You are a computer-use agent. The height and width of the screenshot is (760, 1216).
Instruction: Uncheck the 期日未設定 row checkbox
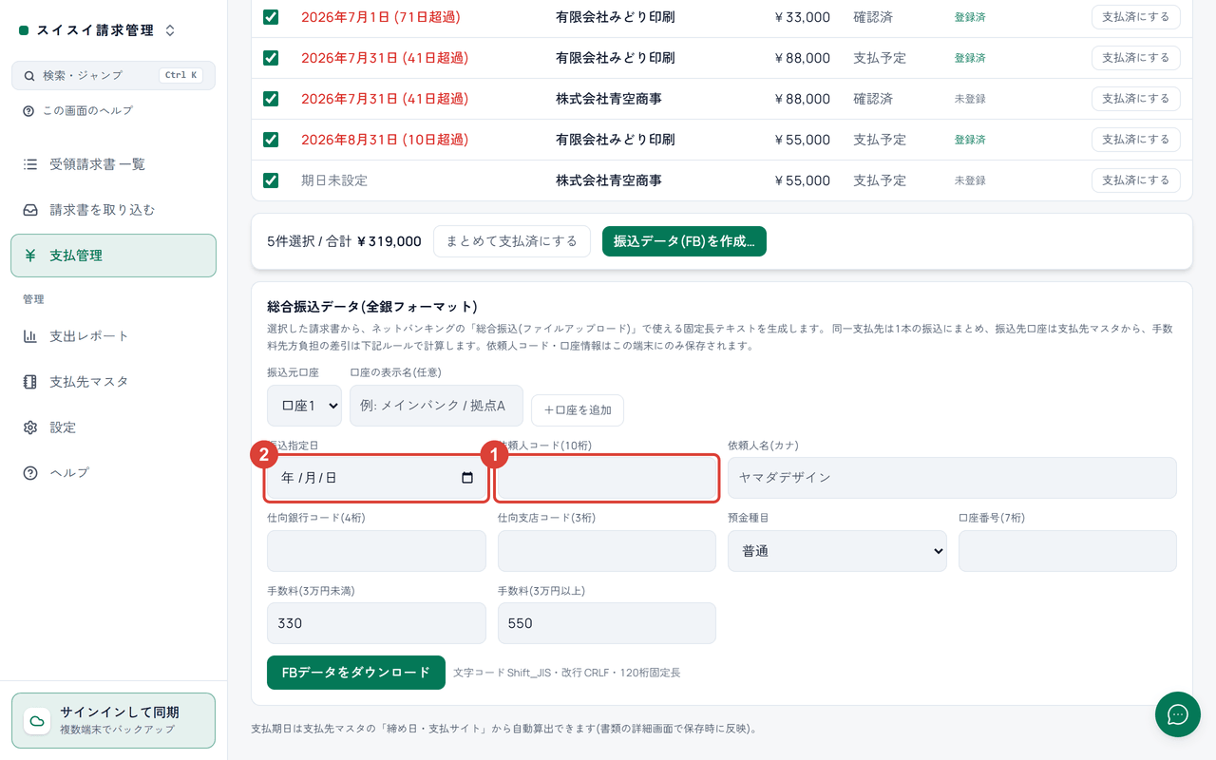(271, 180)
